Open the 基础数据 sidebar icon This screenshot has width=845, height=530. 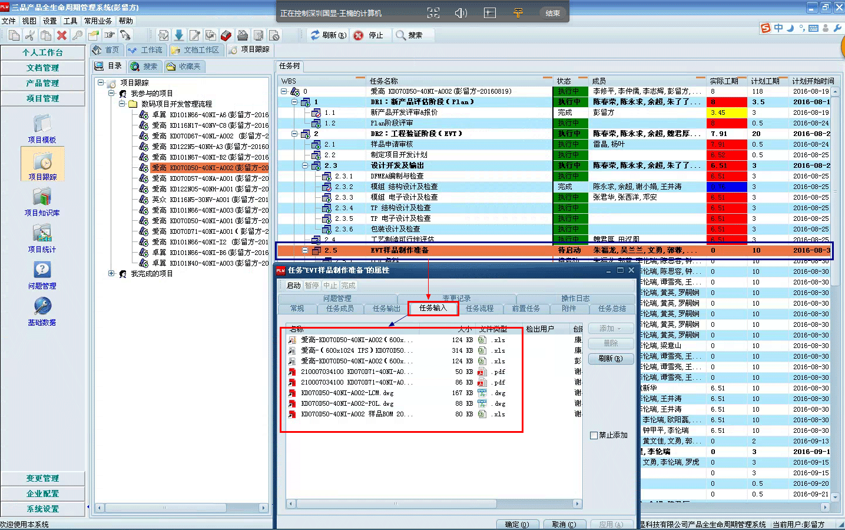[x=42, y=307]
